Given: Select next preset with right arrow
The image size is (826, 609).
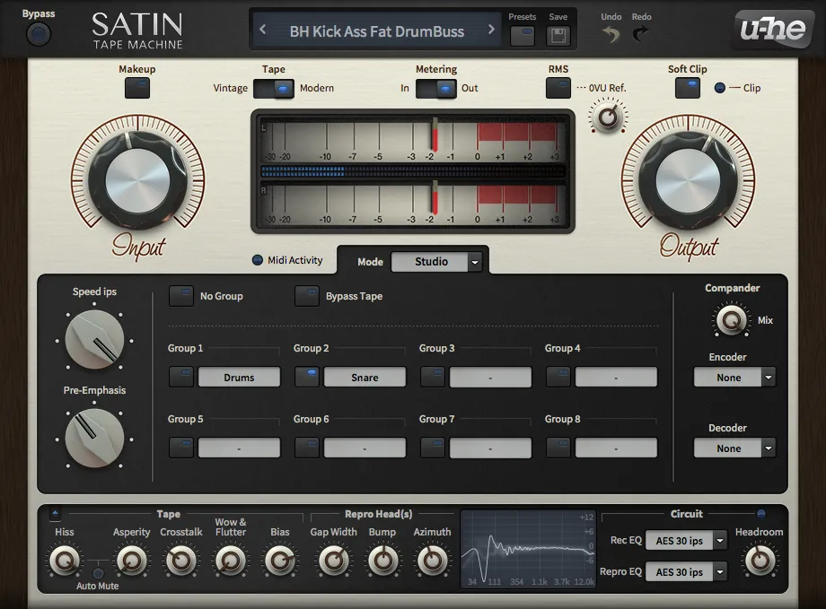Looking at the screenshot, I should click(x=491, y=30).
